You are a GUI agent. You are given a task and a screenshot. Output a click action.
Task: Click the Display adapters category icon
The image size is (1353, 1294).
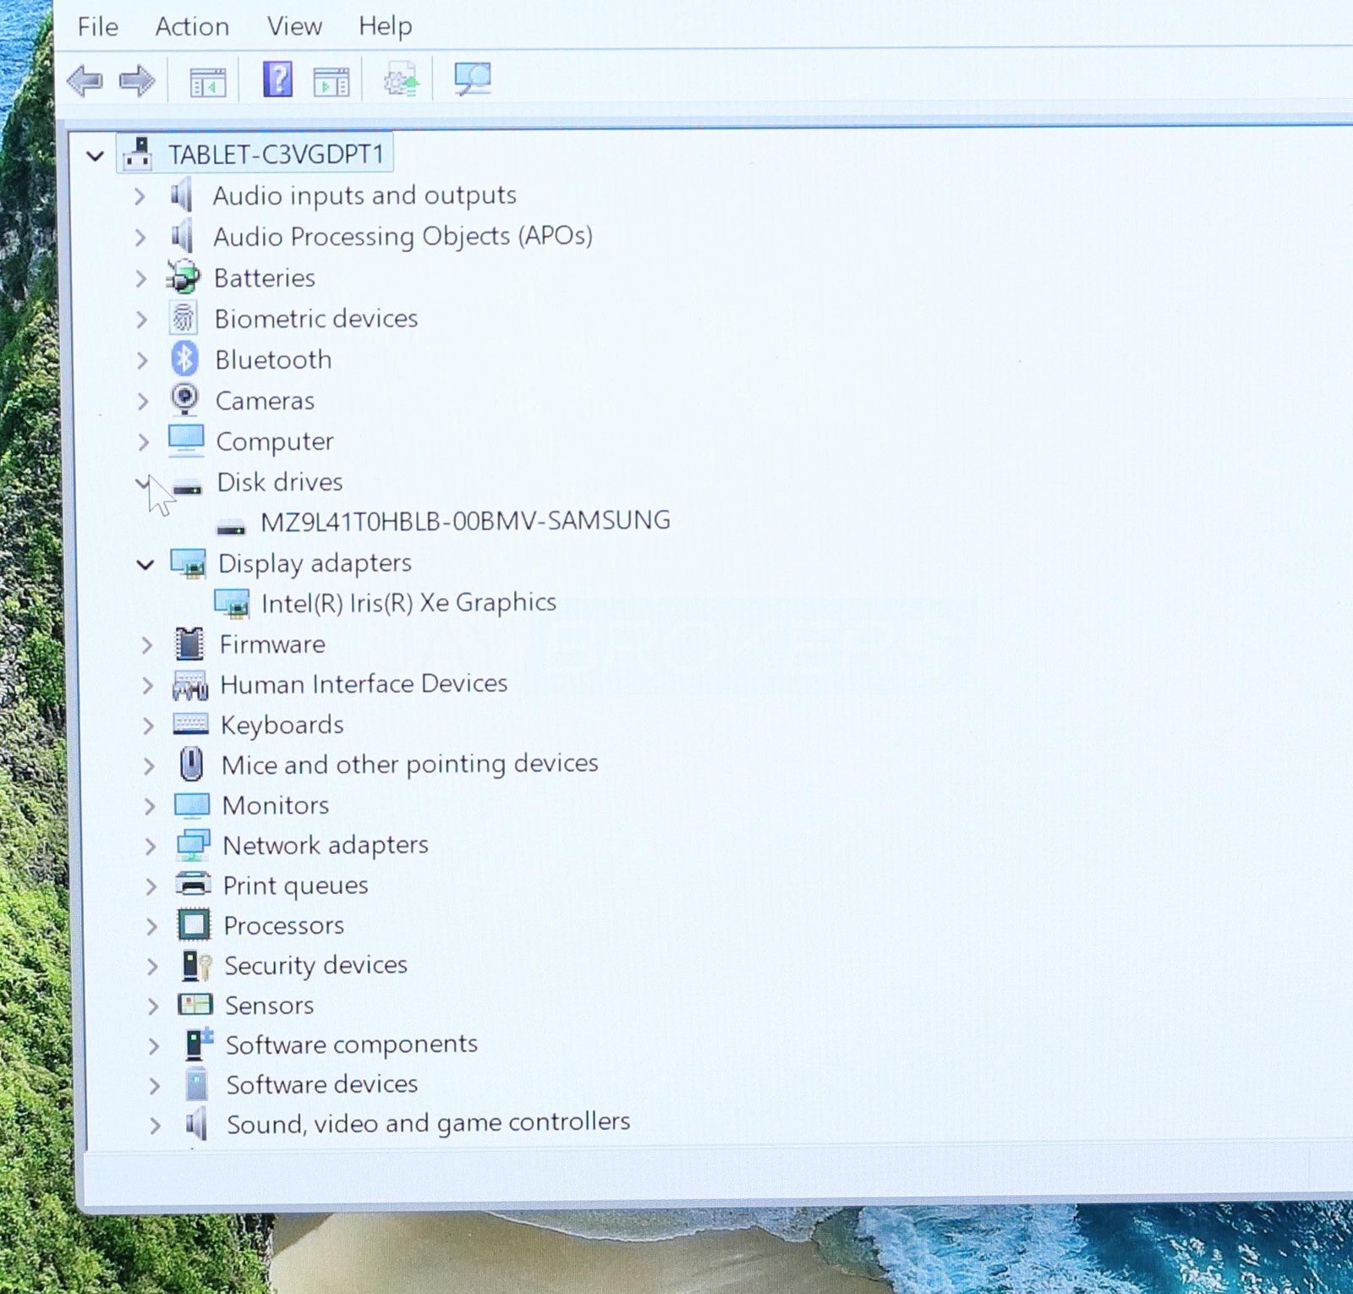(x=189, y=563)
